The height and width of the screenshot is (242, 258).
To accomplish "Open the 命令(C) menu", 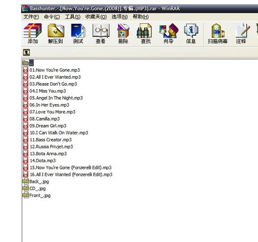I will [52, 17].
